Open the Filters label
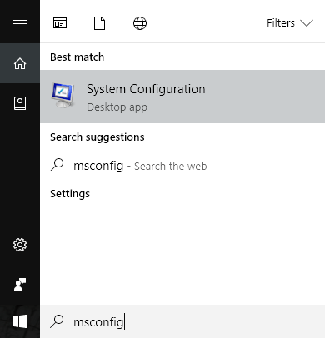Screen dimensions: 325x338 [x=281, y=23]
